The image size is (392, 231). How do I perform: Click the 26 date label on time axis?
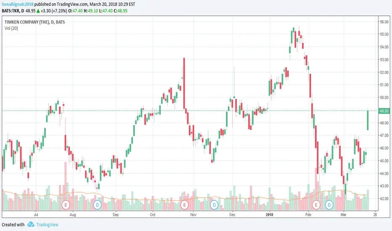[375, 215]
